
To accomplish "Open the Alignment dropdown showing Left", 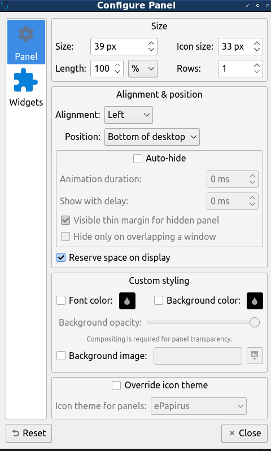I will 129,115.
